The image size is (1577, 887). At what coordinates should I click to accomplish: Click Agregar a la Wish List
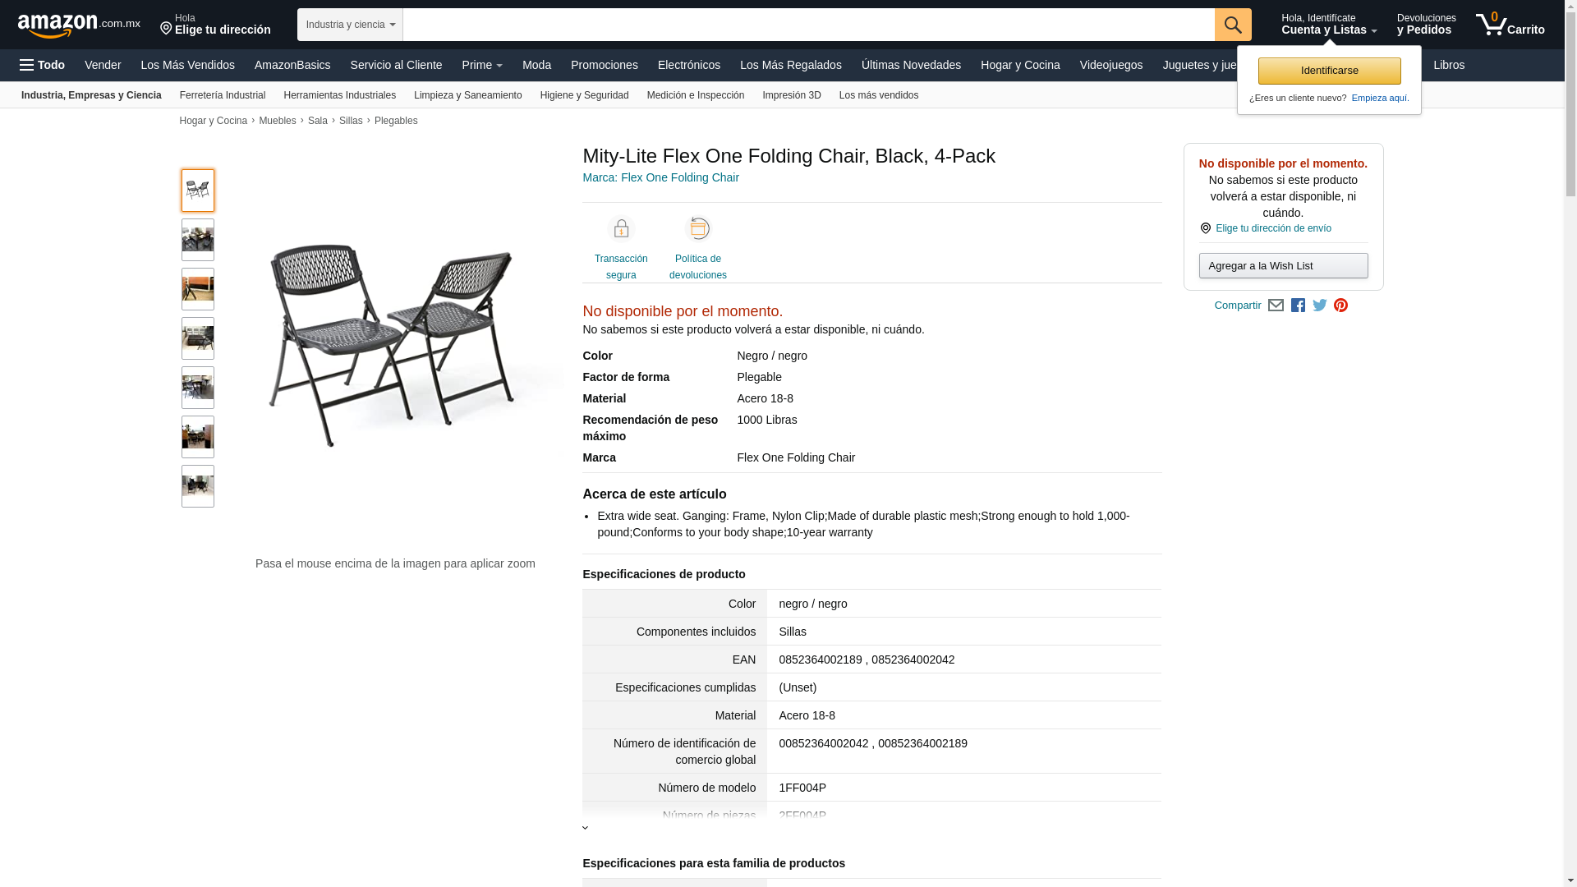[1283, 266]
